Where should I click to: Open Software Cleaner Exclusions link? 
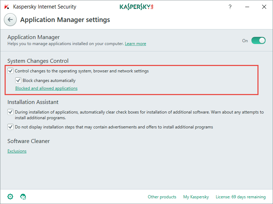coord(17,151)
